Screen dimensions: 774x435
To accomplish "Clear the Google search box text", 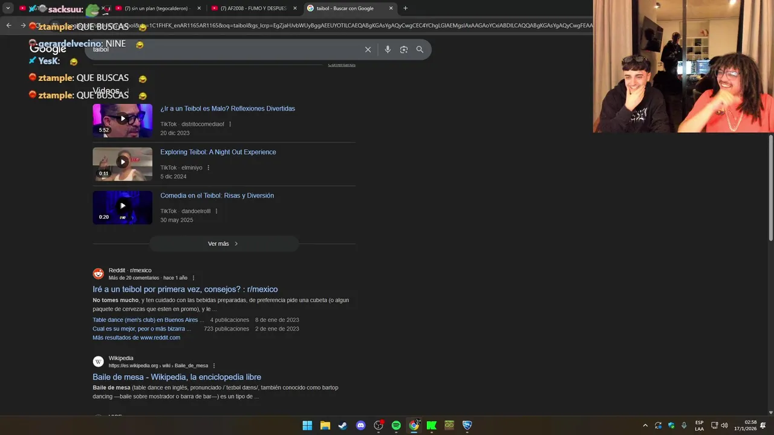I will 368,50.
